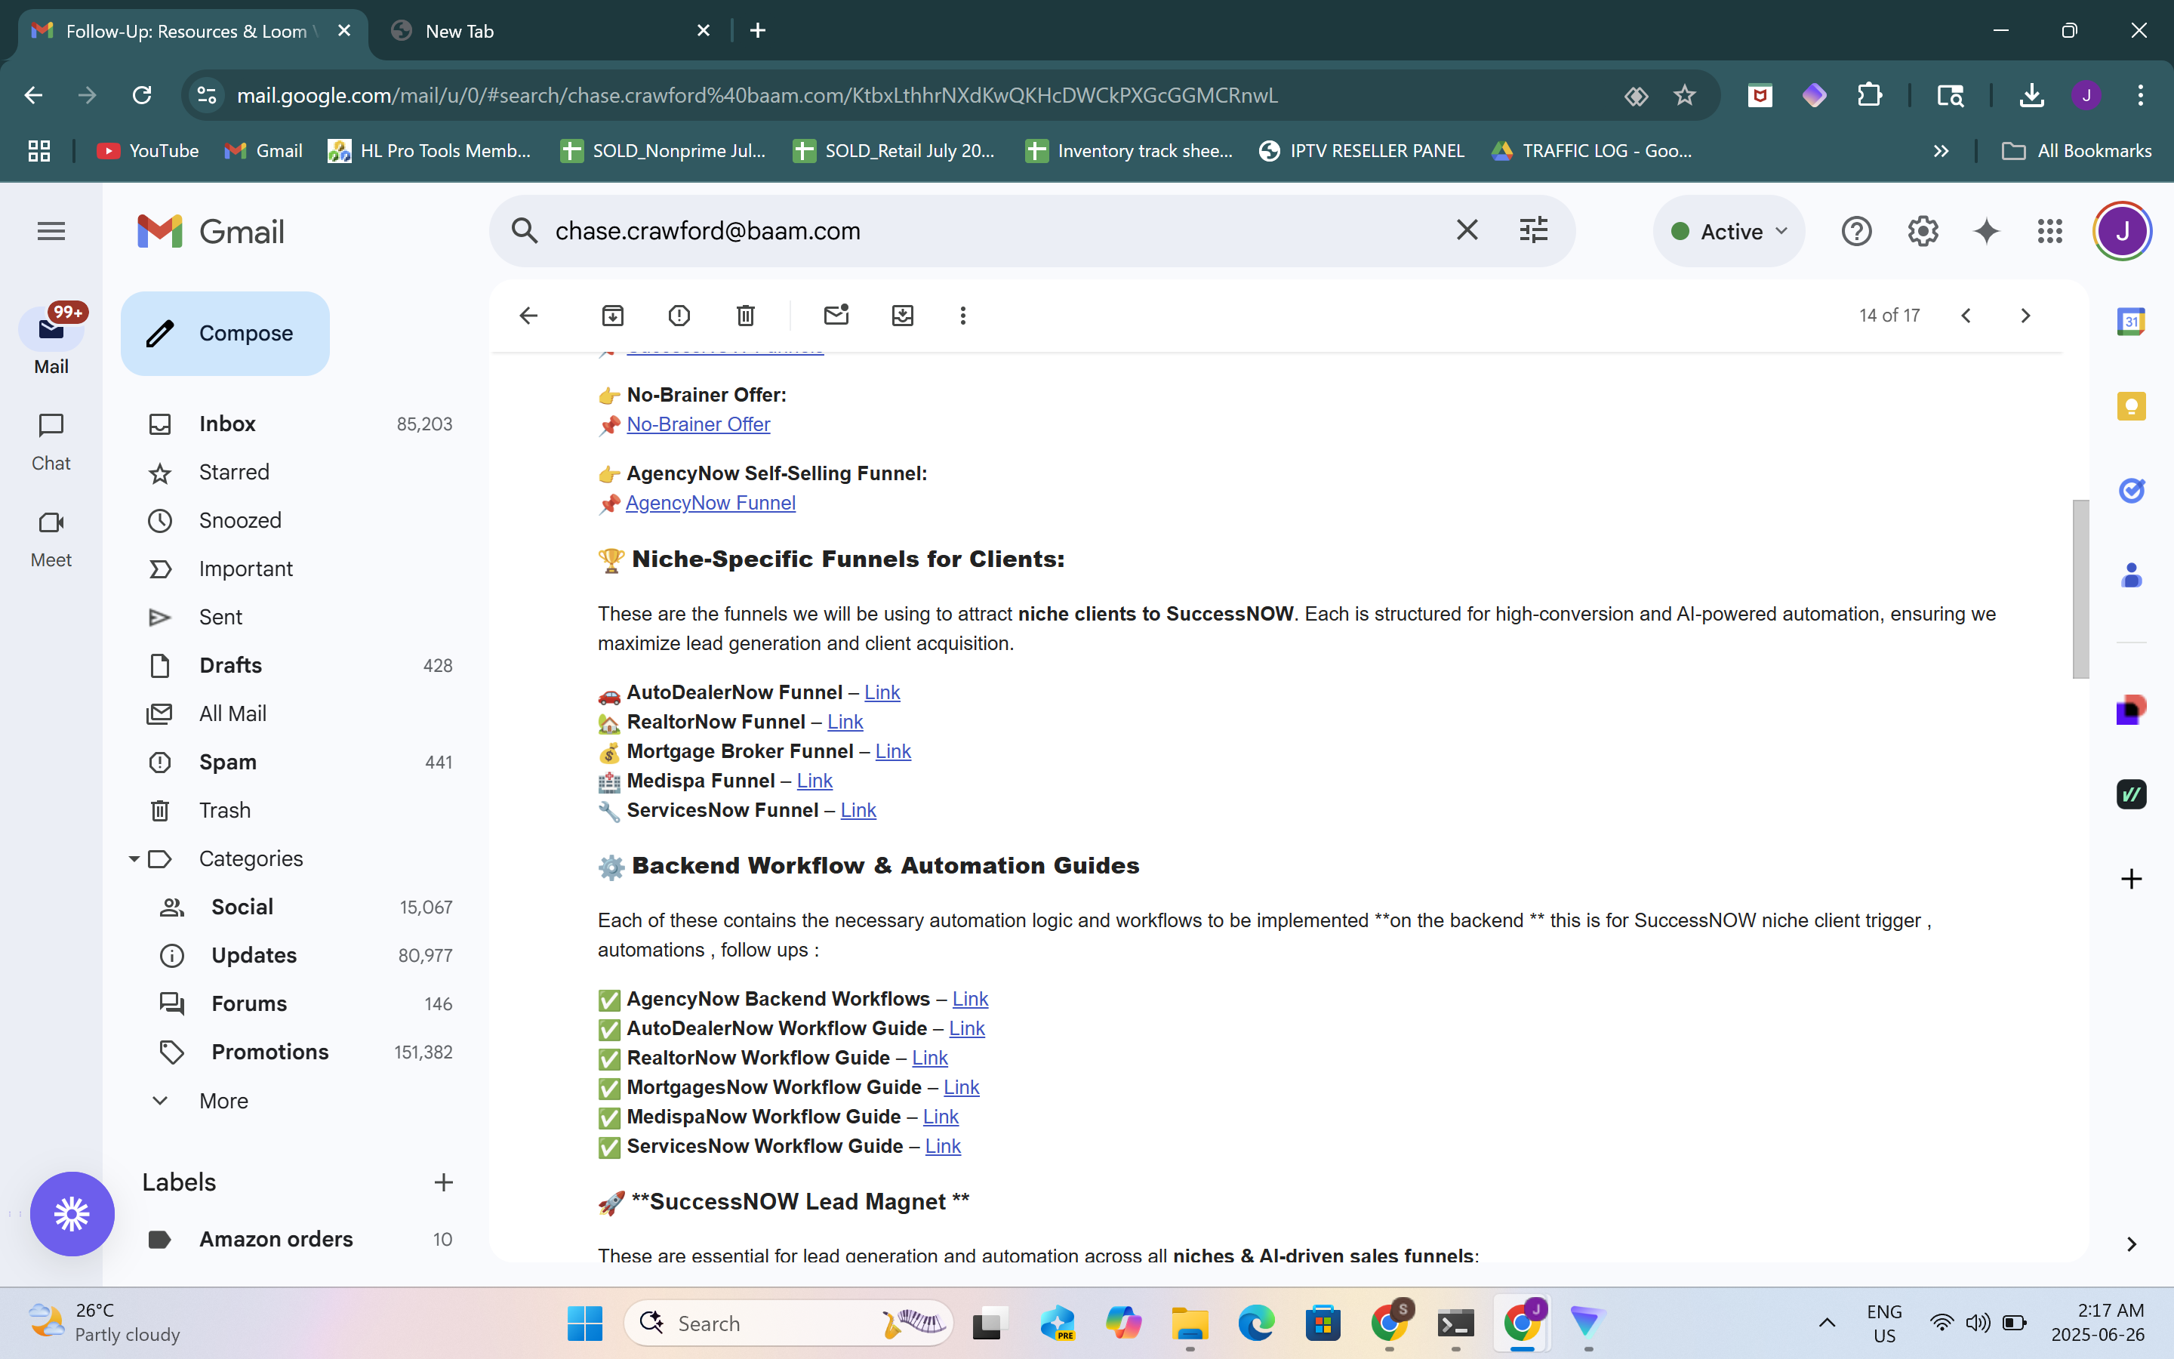Open the Medispa Funnel link
Image resolution: width=2174 pixels, height=1359 pixels.
(814, 781)
